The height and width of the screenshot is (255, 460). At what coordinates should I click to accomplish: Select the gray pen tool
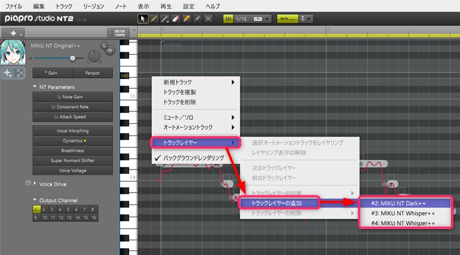pos(197,19)
